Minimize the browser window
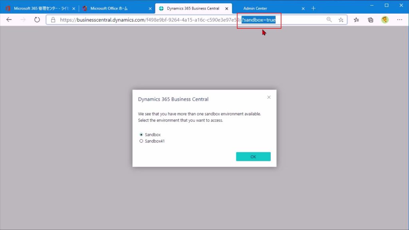Screen dimensions: 409x230 tap(372, 5)
